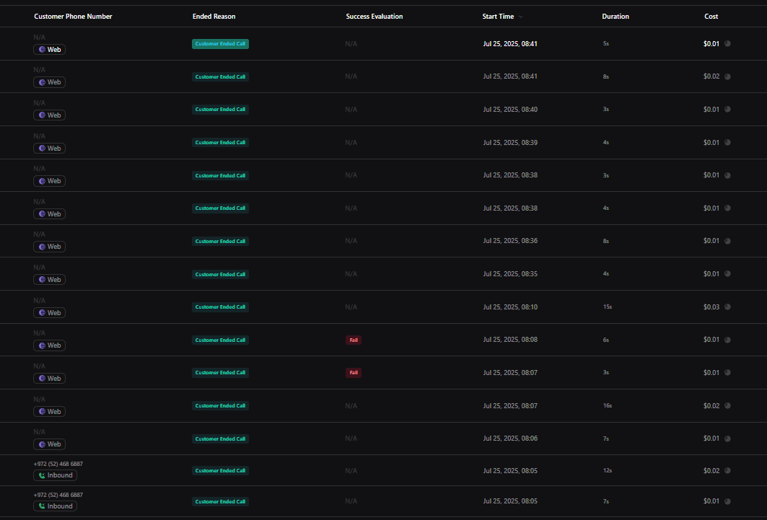Click the Inbound phone badge on the 12s call
Image resolution: width=767 pixels, height=520 pixels.
point(55,475)
